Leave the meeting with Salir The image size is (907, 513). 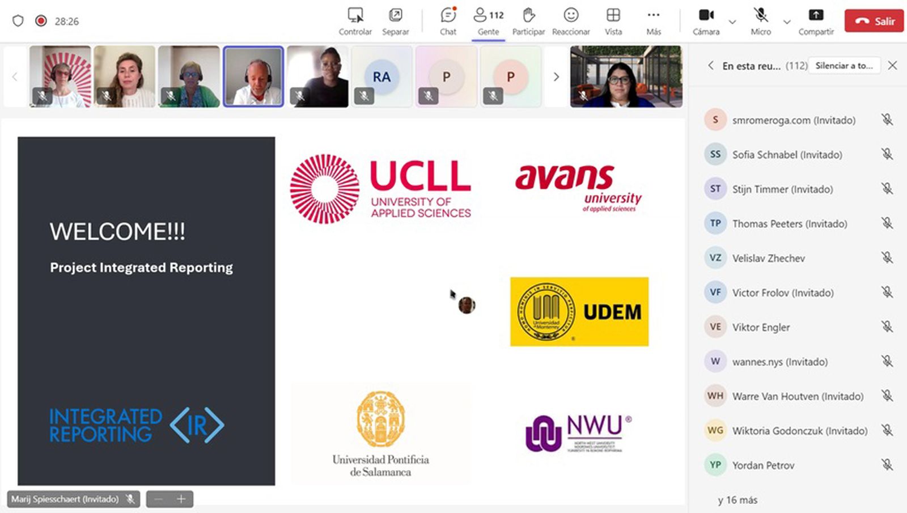874,21
